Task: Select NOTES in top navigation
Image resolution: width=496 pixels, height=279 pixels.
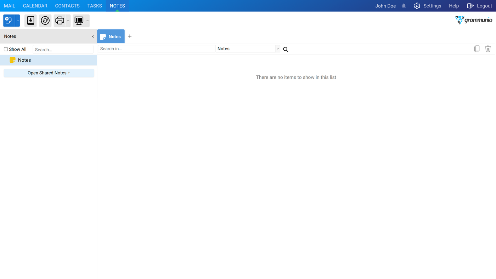Action: point(117,6)
